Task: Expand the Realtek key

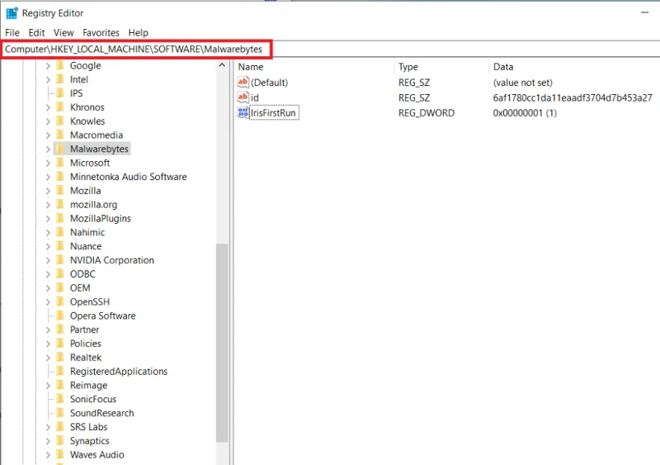Action: tap(48, 358)
